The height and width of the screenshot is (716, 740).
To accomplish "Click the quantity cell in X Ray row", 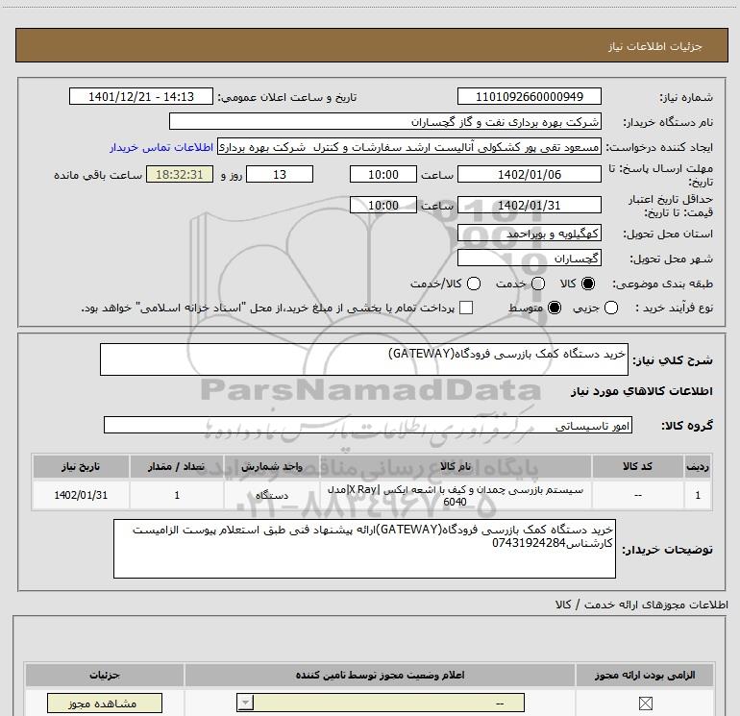I will point(177,495).
